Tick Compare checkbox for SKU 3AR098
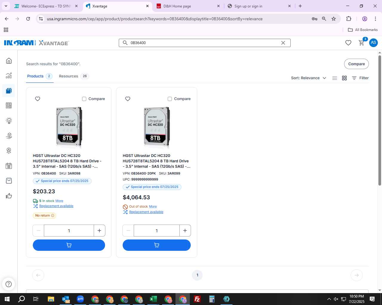This screenshot has width=382, height=305. [84, 99]
